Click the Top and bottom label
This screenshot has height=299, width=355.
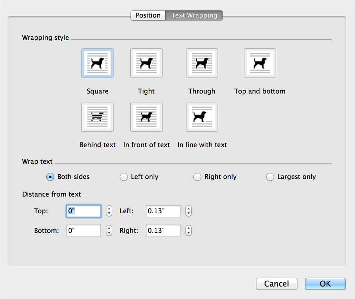(260, 91)
